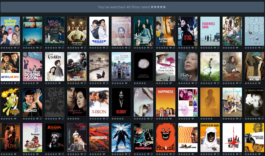Click the heart icon under Daily Dose of Sunshine
The image size is (265, 156).
126,48
